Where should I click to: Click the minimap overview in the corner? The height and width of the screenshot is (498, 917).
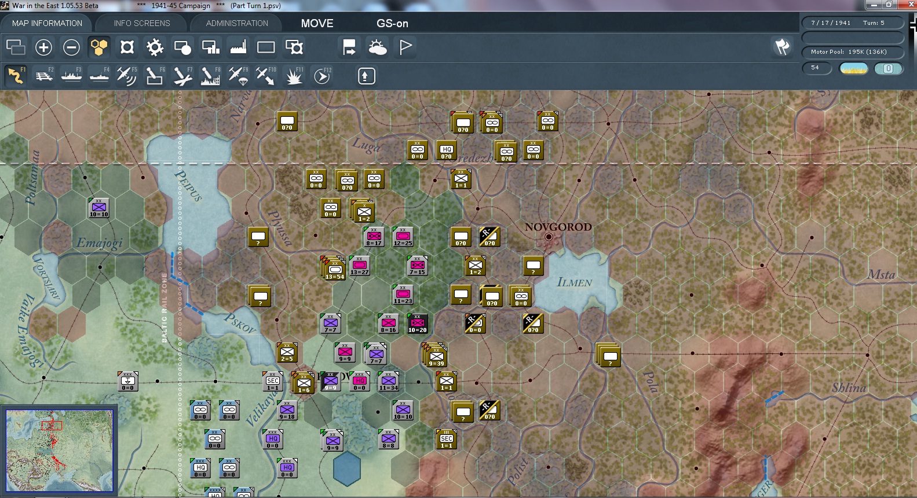60,450
